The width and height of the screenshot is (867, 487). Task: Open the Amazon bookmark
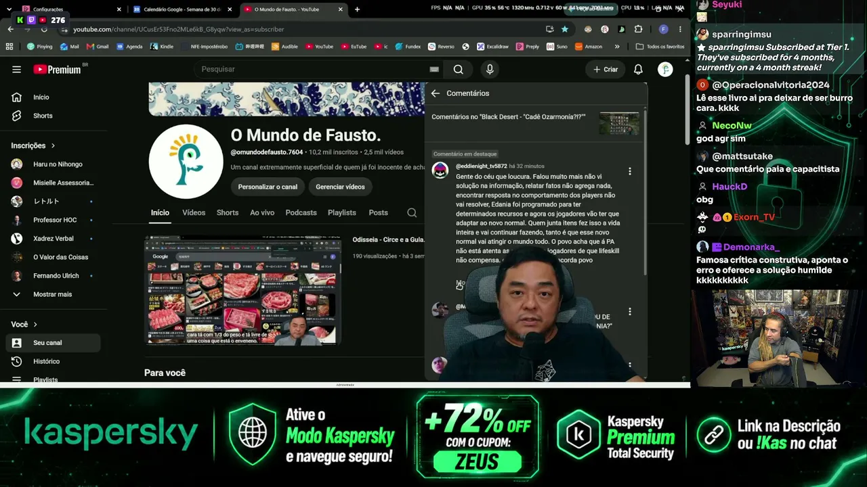click(588, 47)
